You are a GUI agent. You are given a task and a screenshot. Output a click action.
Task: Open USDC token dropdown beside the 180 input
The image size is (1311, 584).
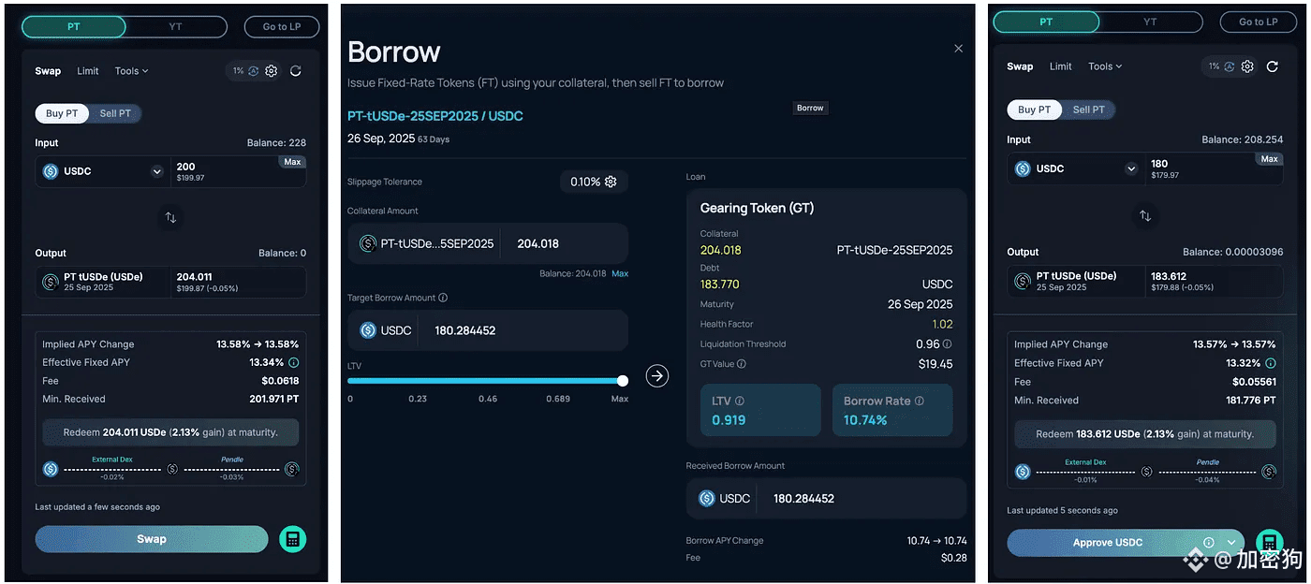[1131, 169]
